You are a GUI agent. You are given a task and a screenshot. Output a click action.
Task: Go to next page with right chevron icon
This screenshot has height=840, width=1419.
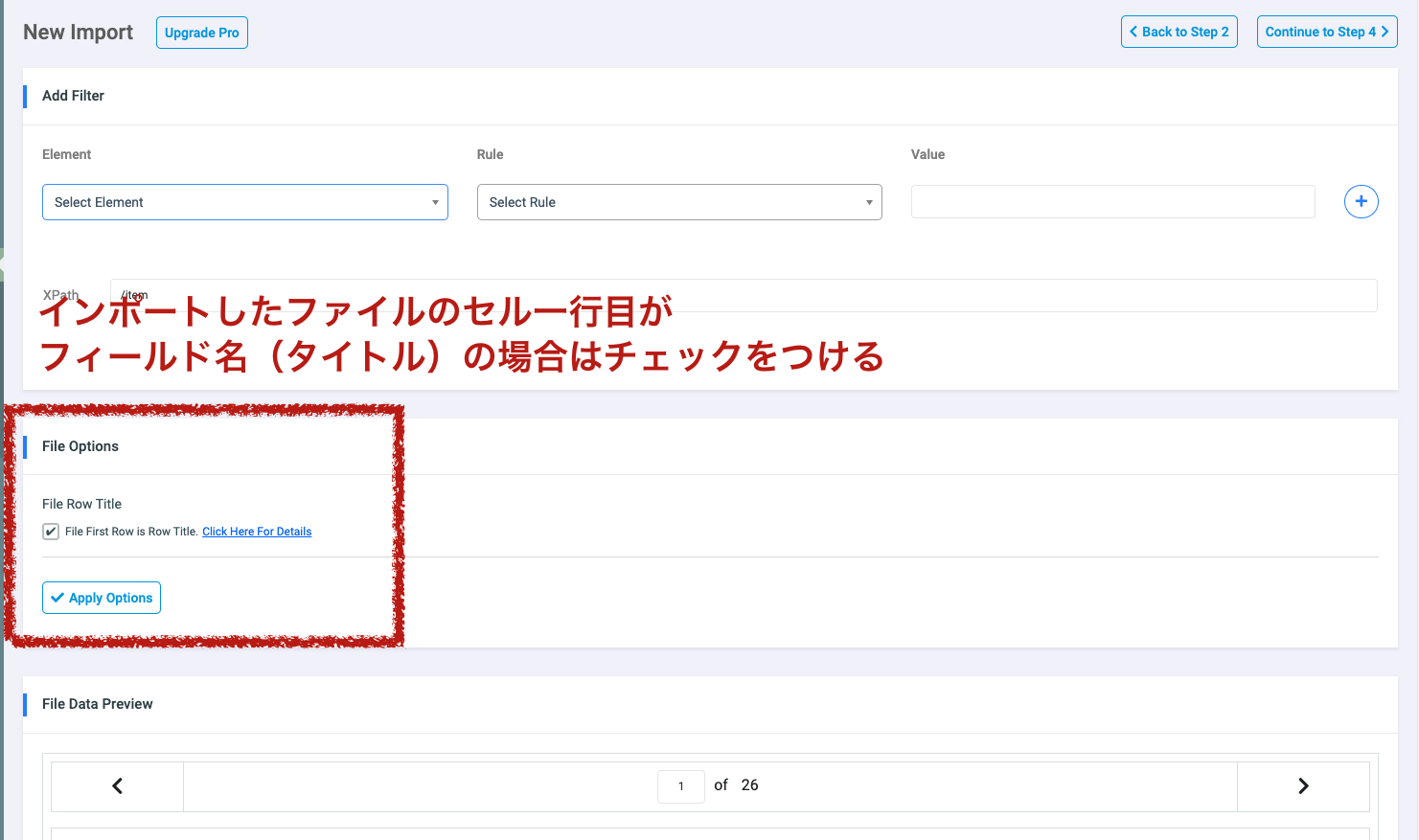click(x=1303, y=785)
